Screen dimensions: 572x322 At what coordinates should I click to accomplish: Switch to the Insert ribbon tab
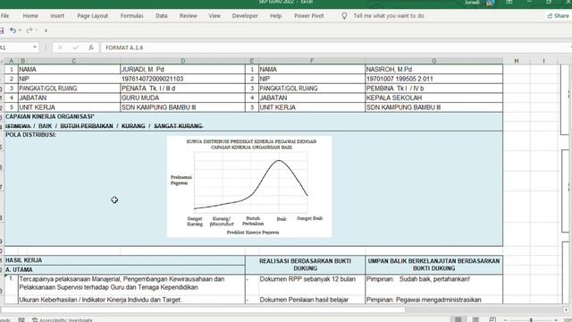(x=57, y=16)
